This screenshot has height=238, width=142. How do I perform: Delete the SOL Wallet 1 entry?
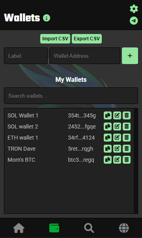coord(127,115)
